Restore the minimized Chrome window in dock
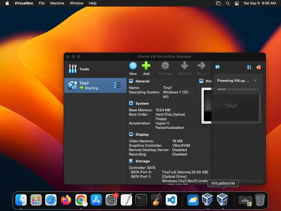 [245, 201]
